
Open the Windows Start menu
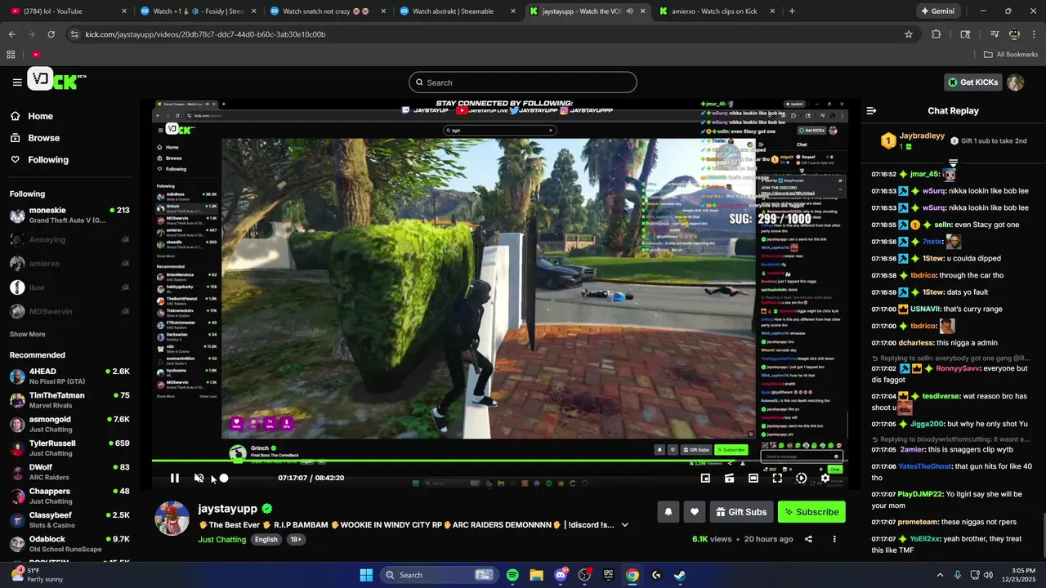[x=365, y=575]
